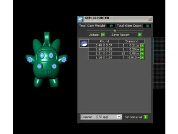
Task: Click green arrow next to Save Report
Action: click(140, 35)
